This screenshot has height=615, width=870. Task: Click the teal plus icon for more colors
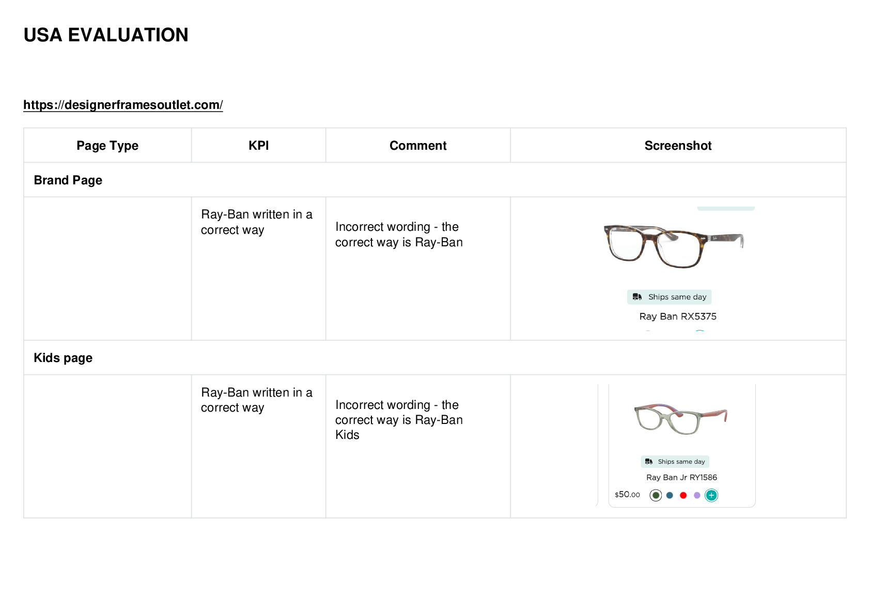tap(711, 495)
